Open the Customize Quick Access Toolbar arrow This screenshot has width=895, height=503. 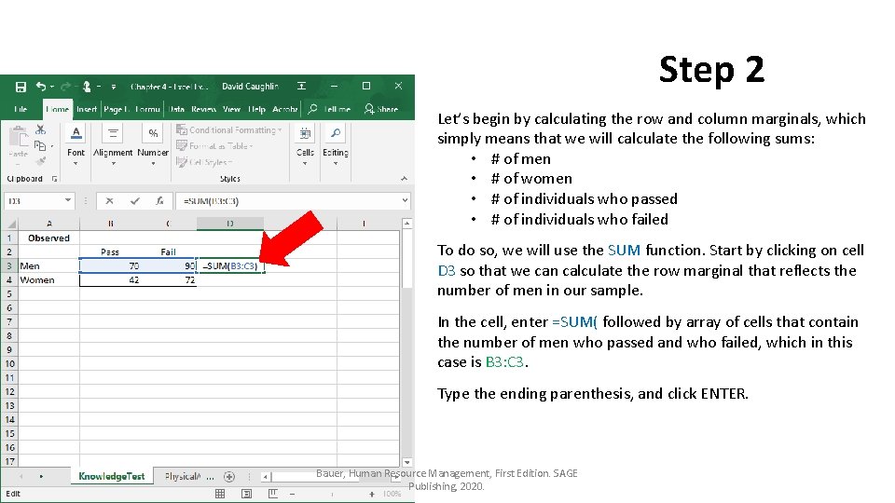(114, 87)
